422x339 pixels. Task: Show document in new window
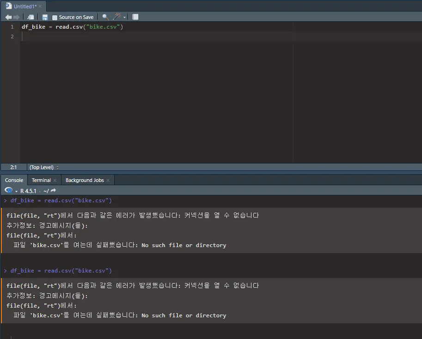coord(31,17)
